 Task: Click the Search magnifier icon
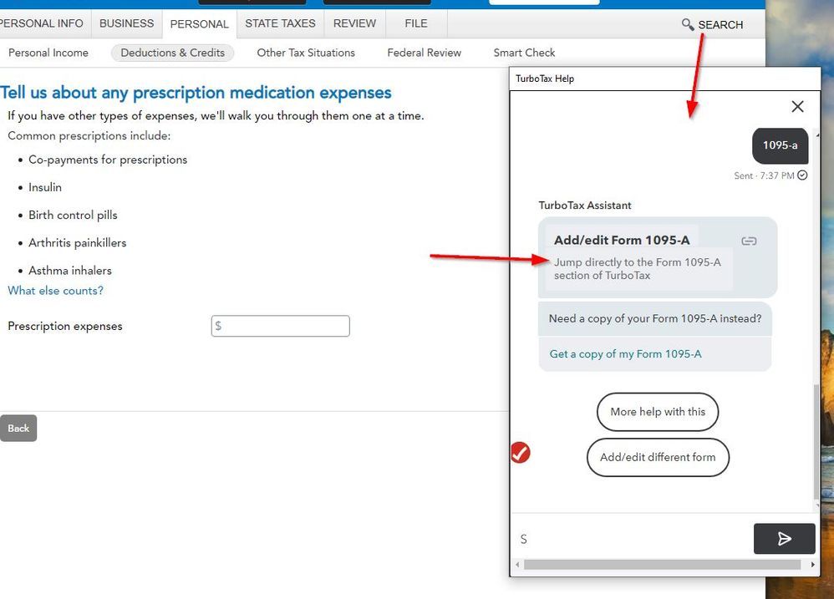688,24
